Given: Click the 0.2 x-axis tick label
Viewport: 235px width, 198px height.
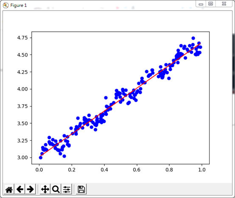Looking at the screenshot, I should point(72,170).
